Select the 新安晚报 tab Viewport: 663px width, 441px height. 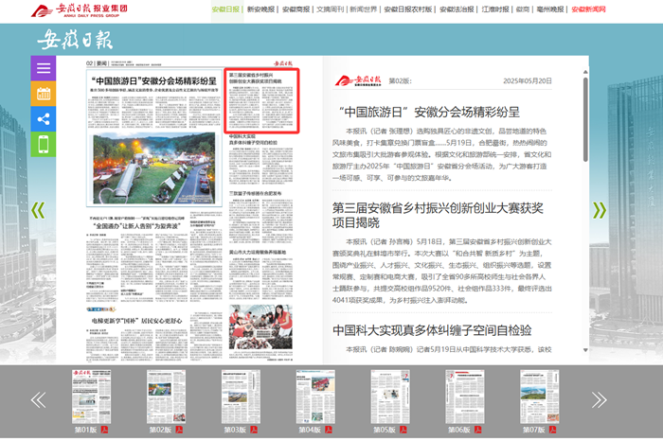tap(261, 9)
